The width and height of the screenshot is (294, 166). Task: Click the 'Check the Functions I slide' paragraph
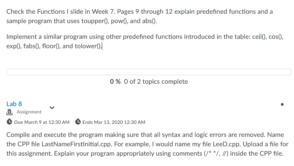point(139,16)
